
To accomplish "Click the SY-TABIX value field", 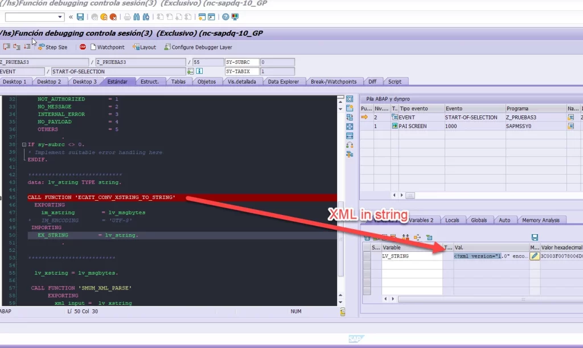I will pos(277,71).
